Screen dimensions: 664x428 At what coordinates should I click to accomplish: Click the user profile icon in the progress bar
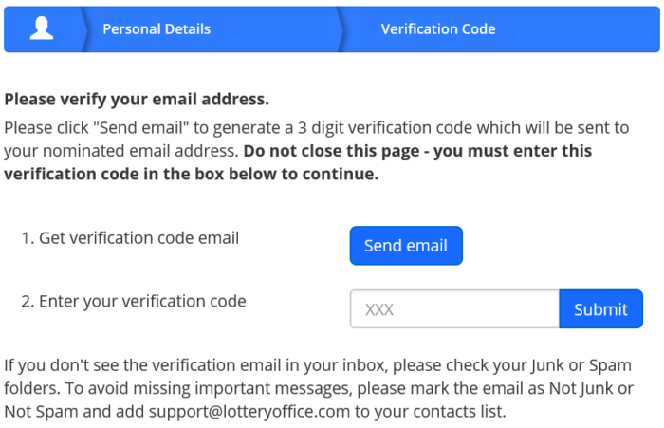[x=42, y=28]
